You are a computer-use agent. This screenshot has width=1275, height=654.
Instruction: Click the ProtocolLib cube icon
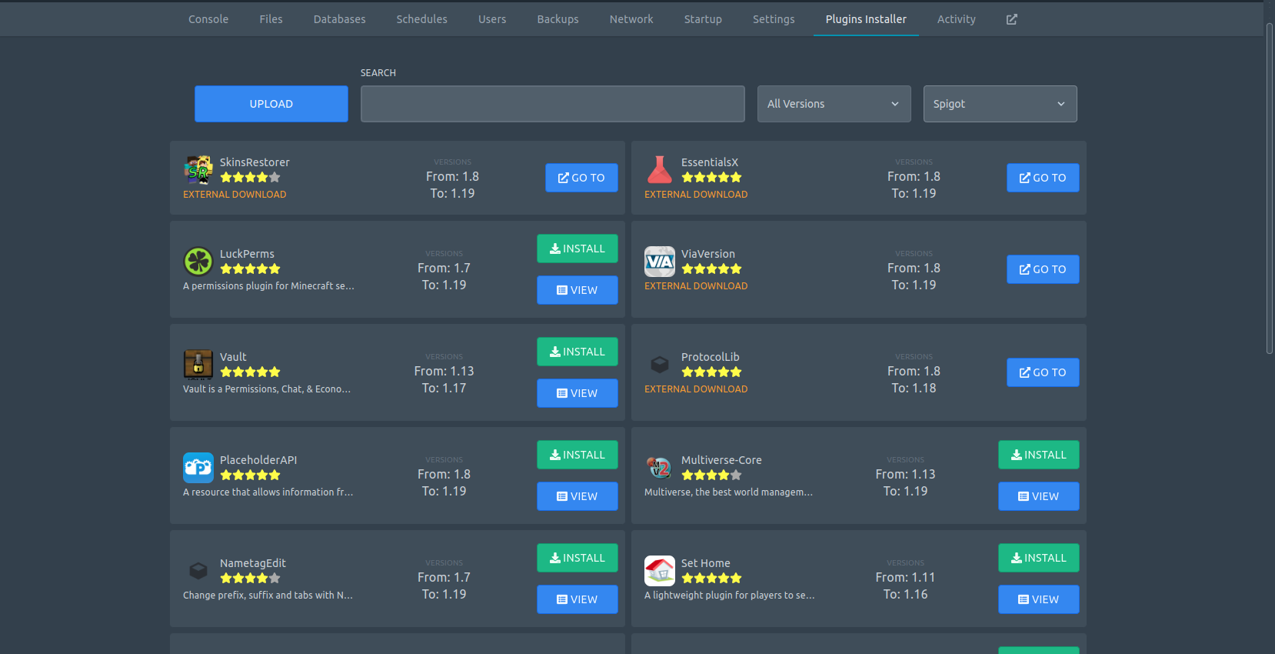660,365
